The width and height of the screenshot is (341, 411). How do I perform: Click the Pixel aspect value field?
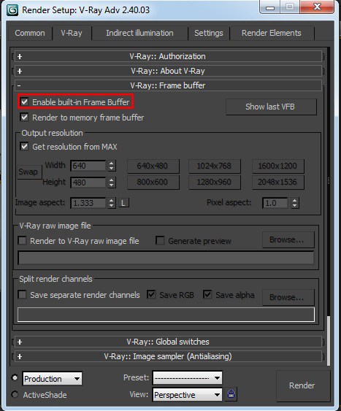tap(275, 203)
